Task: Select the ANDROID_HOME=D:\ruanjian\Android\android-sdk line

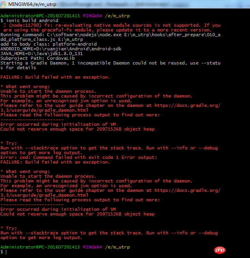Action: point(61,49)
